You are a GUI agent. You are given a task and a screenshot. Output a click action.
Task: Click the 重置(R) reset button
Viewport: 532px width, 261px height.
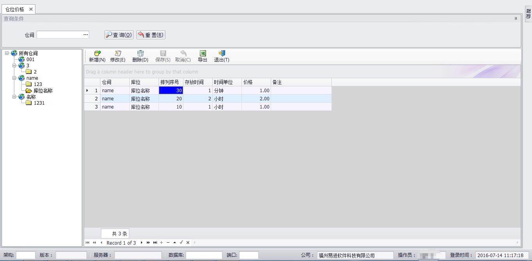tap(151, 35)
